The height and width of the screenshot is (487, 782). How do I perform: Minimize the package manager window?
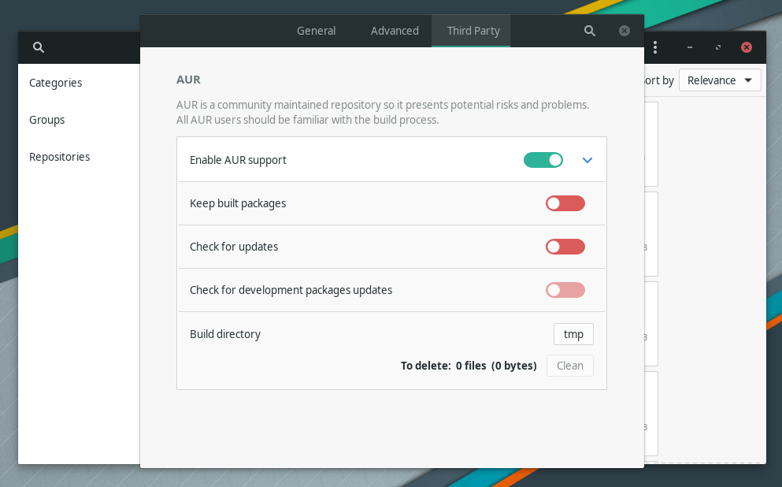[690, 47]
